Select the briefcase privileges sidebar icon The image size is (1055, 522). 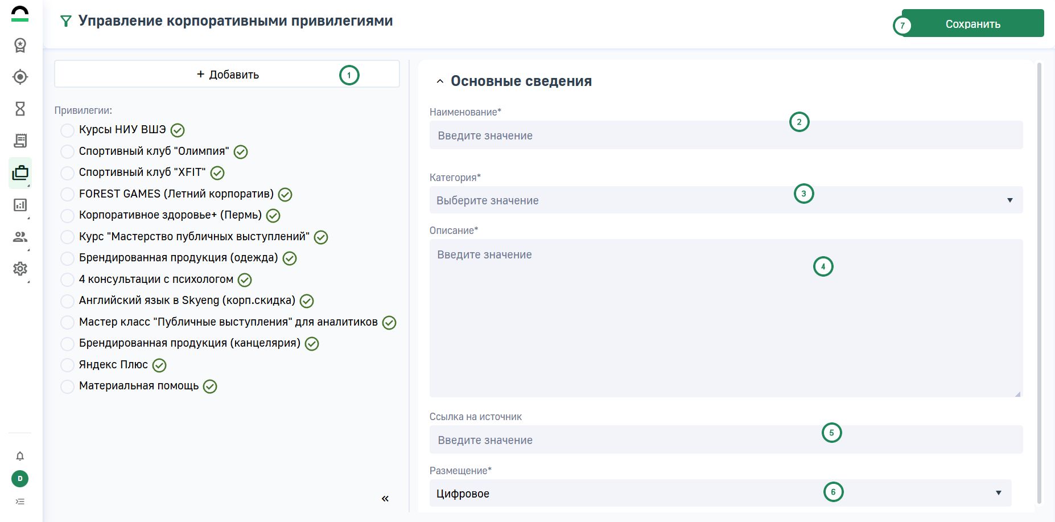pyautogui.click(x=20, y=172)
